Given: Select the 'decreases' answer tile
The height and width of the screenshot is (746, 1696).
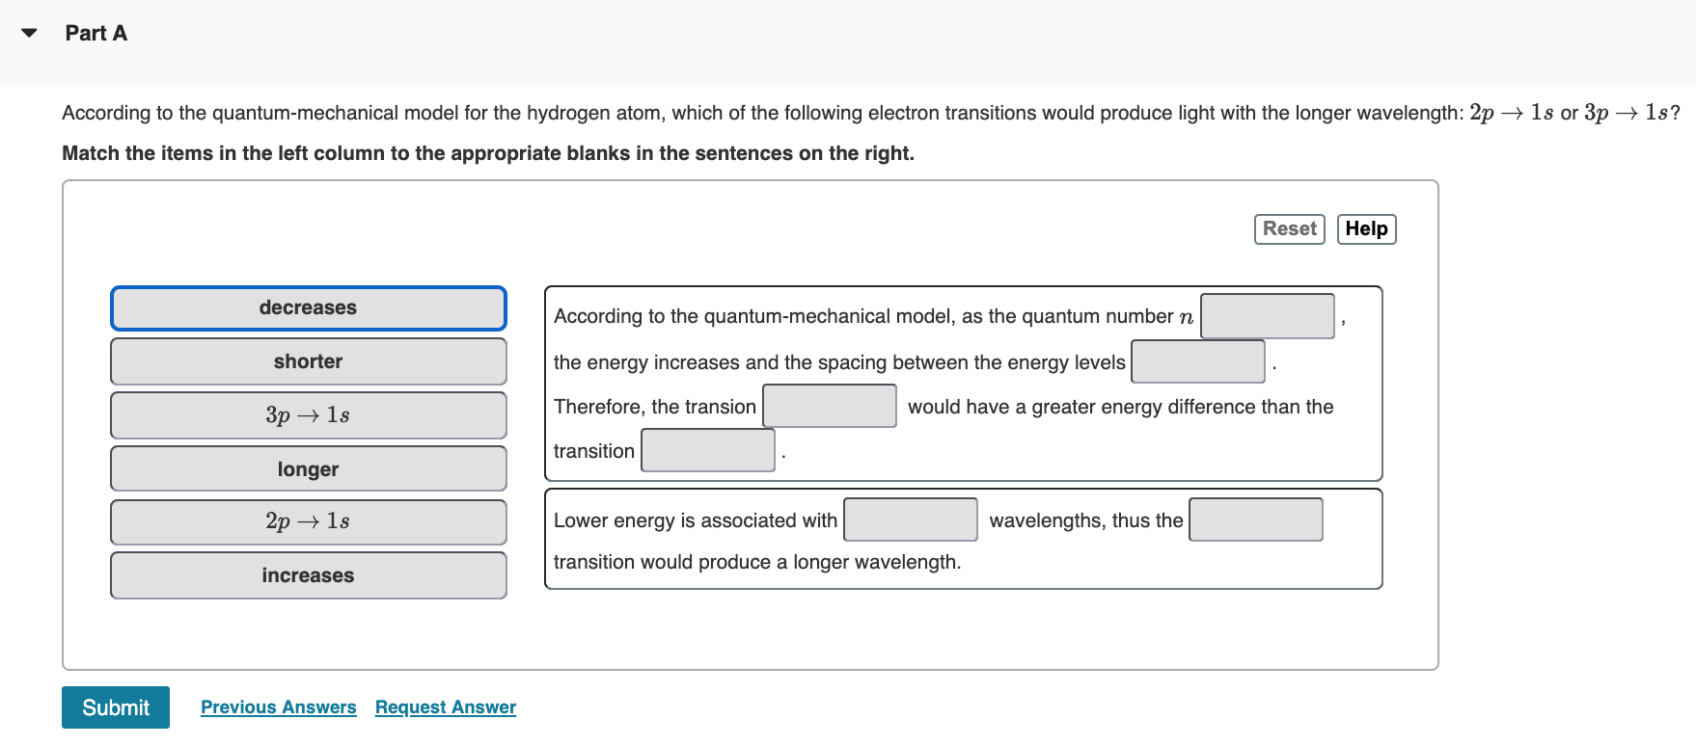Looking at the screenshot, I should (x=308, y=307).
